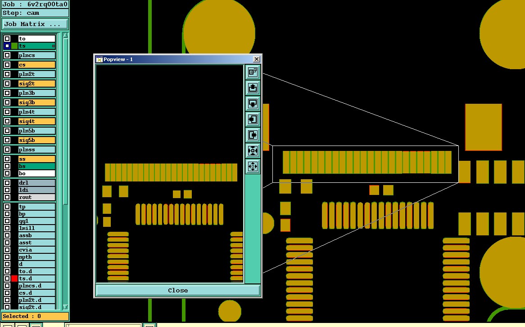
Task: Zoom out using the Popview outward-arrows icon
Action: coord(253,166)
